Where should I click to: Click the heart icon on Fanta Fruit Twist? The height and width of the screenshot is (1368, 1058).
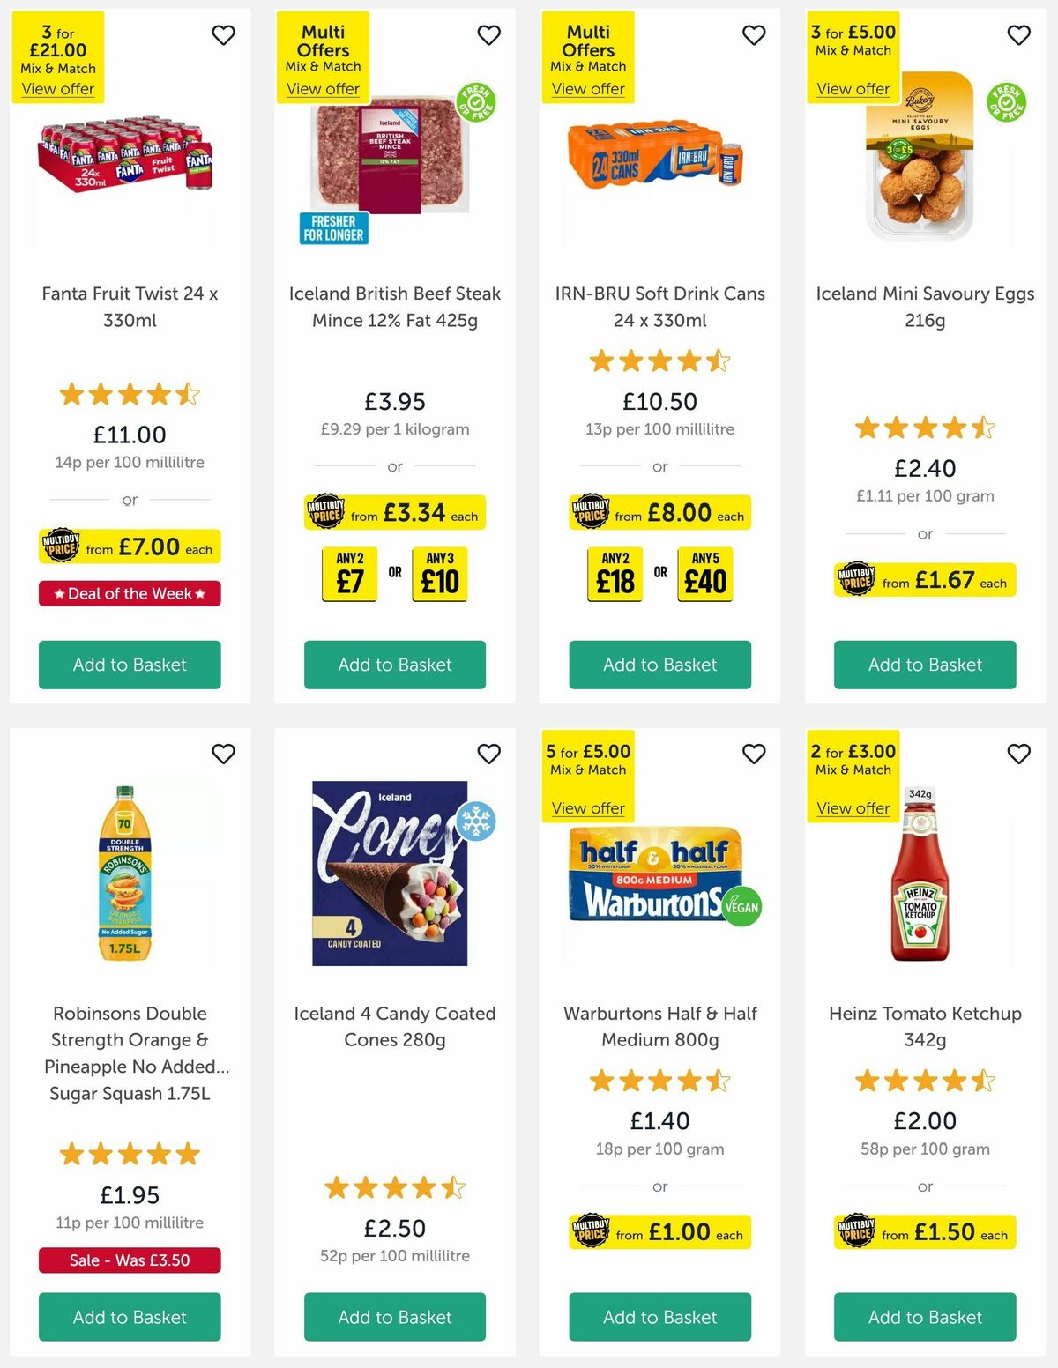[x=223, y=35]
